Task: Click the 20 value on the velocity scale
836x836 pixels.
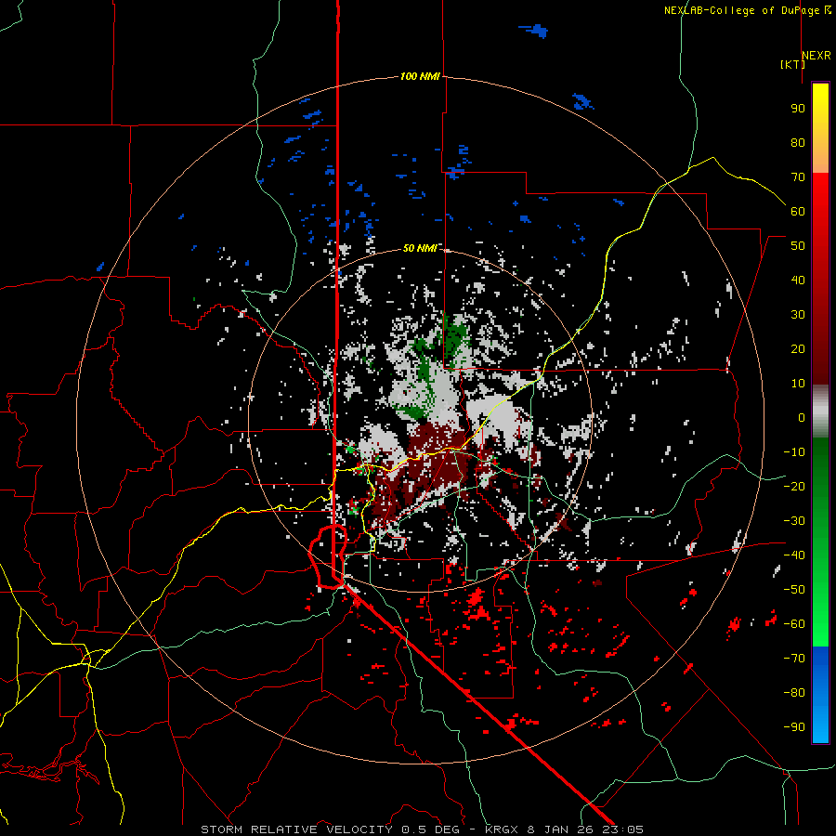Action: (798, 348)
